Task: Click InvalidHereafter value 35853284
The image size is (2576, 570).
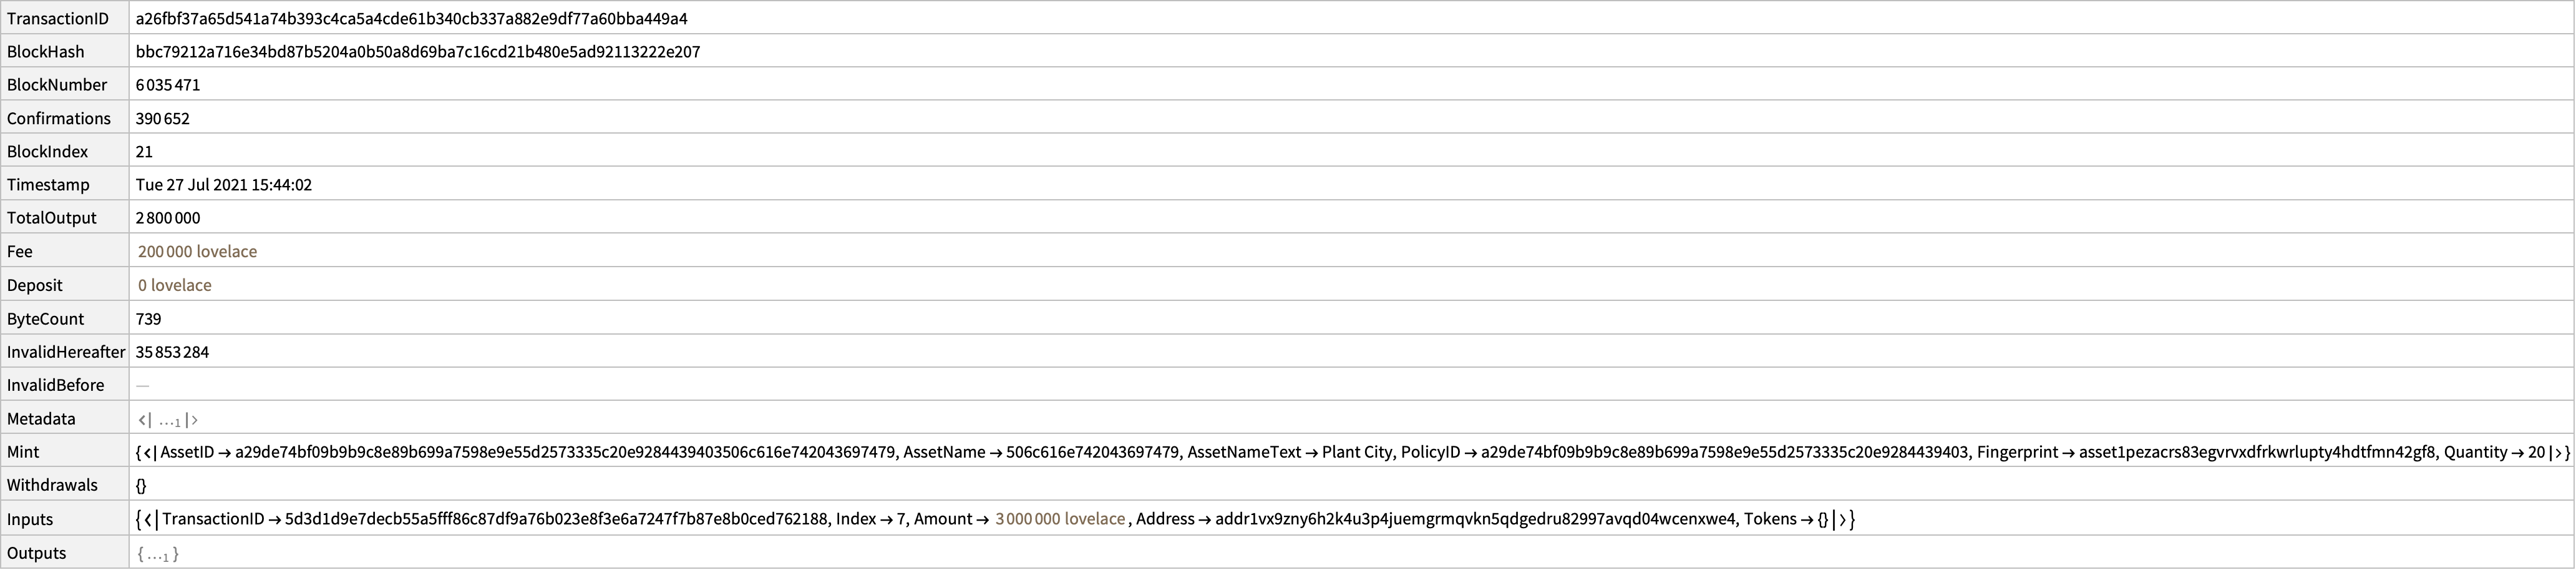Action: click(173, 352)
